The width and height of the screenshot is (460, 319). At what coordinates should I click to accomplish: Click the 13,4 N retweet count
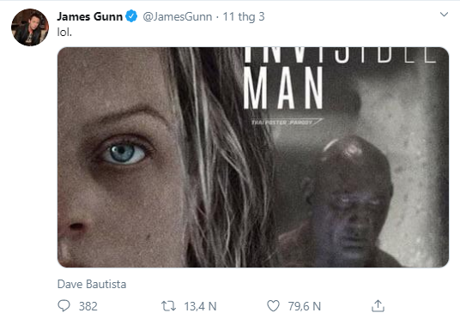click(x=200, y=306)
